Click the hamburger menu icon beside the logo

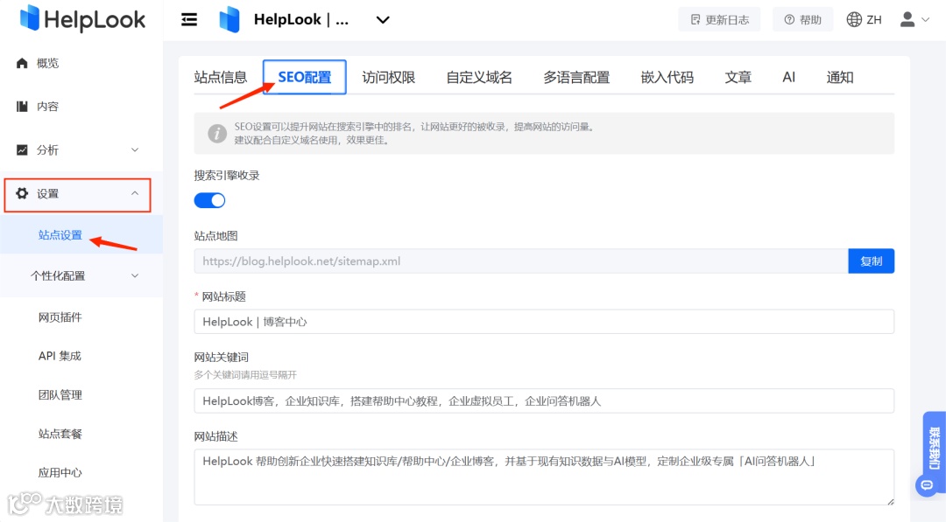point(189,19)
